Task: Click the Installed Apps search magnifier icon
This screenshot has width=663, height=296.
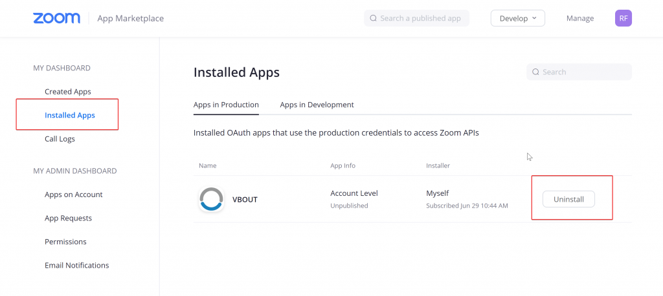Action: [x=535, y=72]
